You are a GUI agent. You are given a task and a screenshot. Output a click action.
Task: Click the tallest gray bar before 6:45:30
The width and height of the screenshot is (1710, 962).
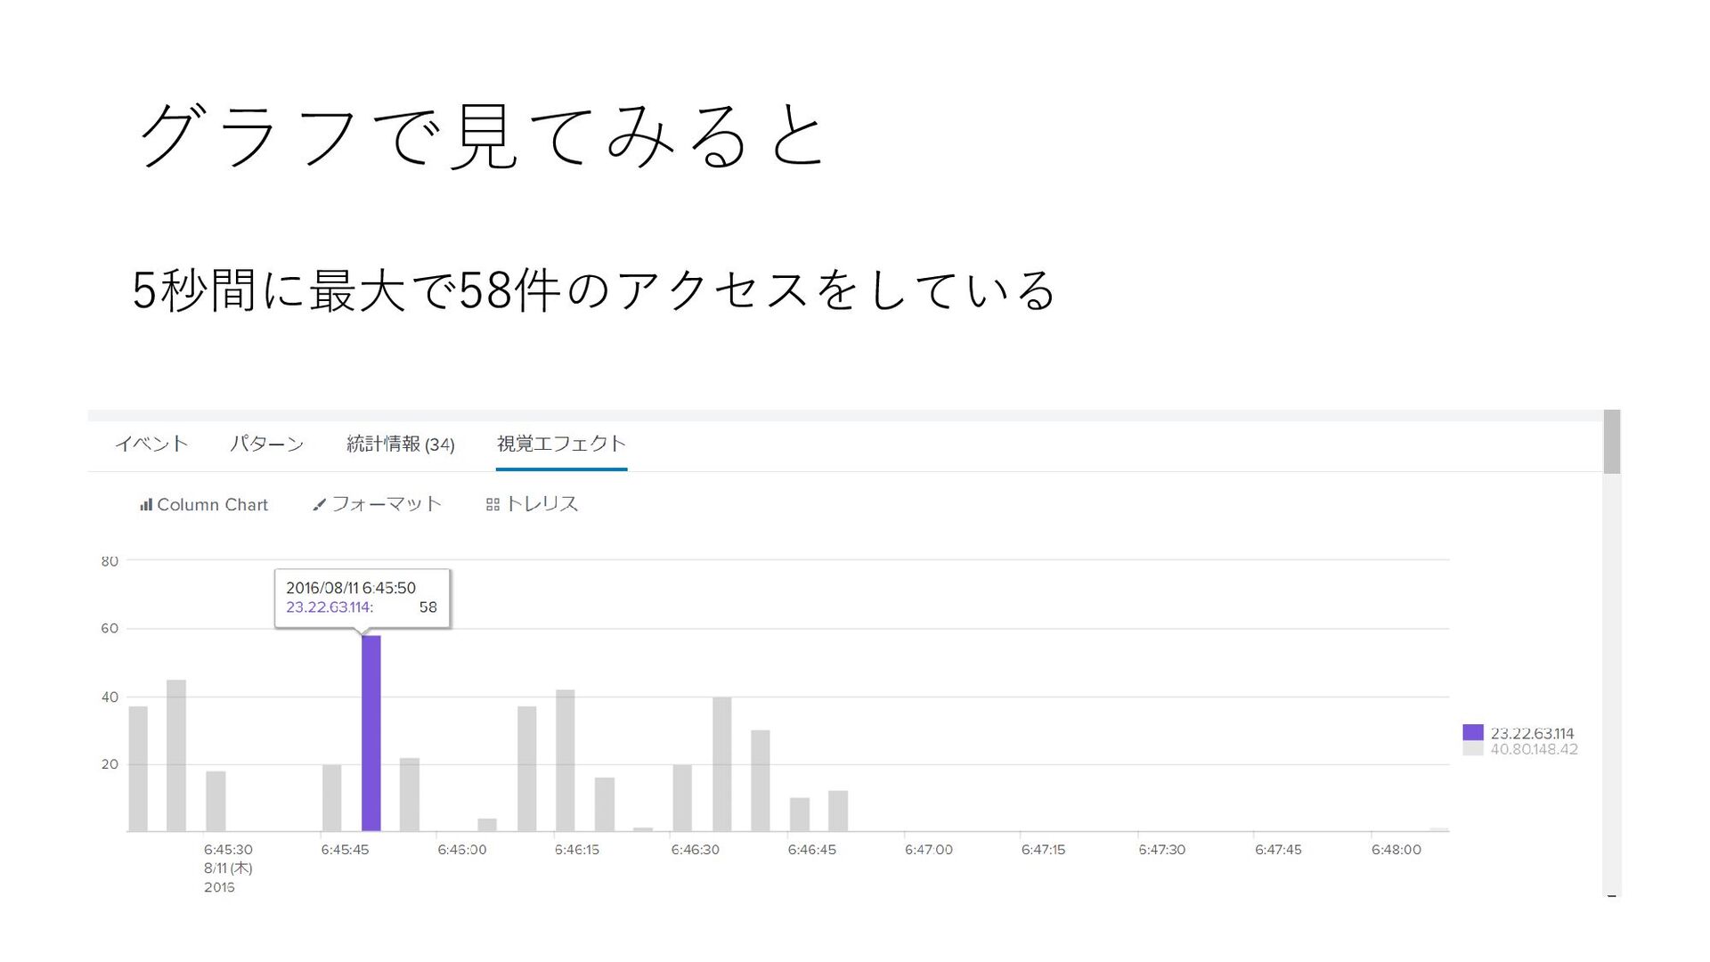click(176, 755)
